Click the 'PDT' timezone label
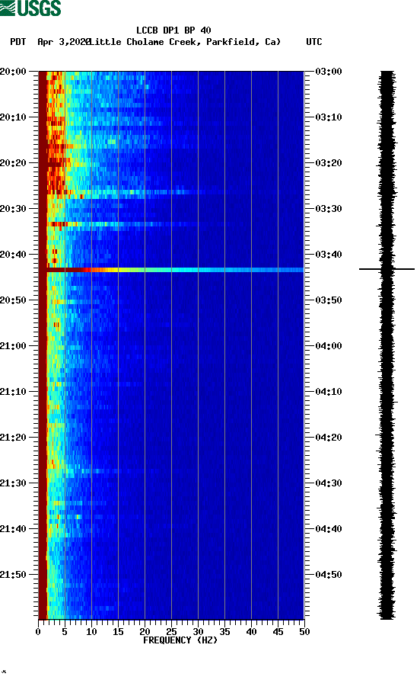 pyautogui.click(x=17, y=42)
